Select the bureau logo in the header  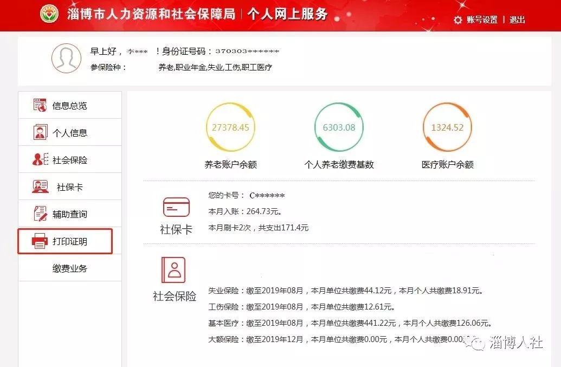pyautogui.click(x=49, y=13)
